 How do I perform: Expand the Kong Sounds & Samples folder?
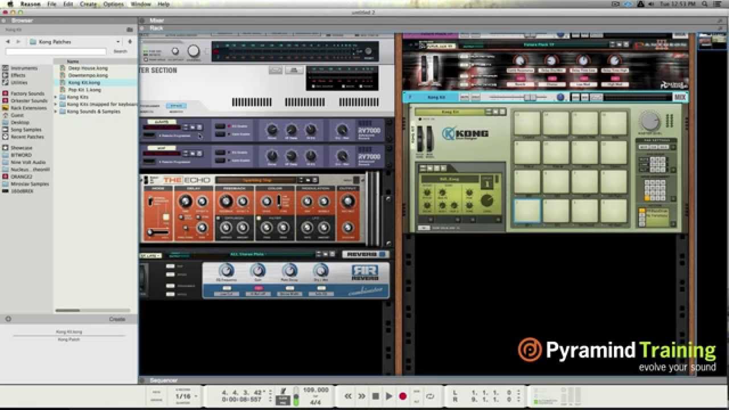(x=56, y=112)
